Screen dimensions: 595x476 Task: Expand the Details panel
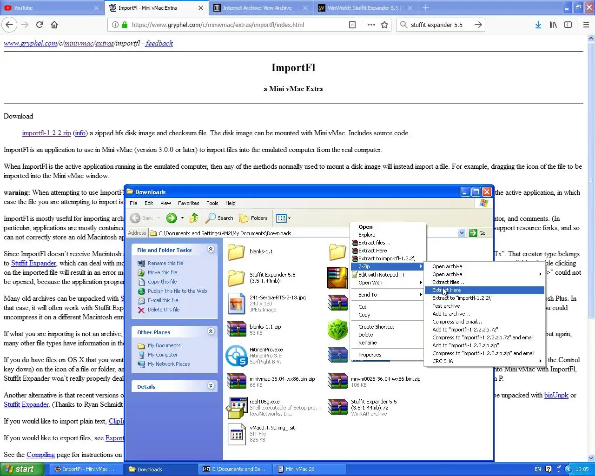click(211, 386)
